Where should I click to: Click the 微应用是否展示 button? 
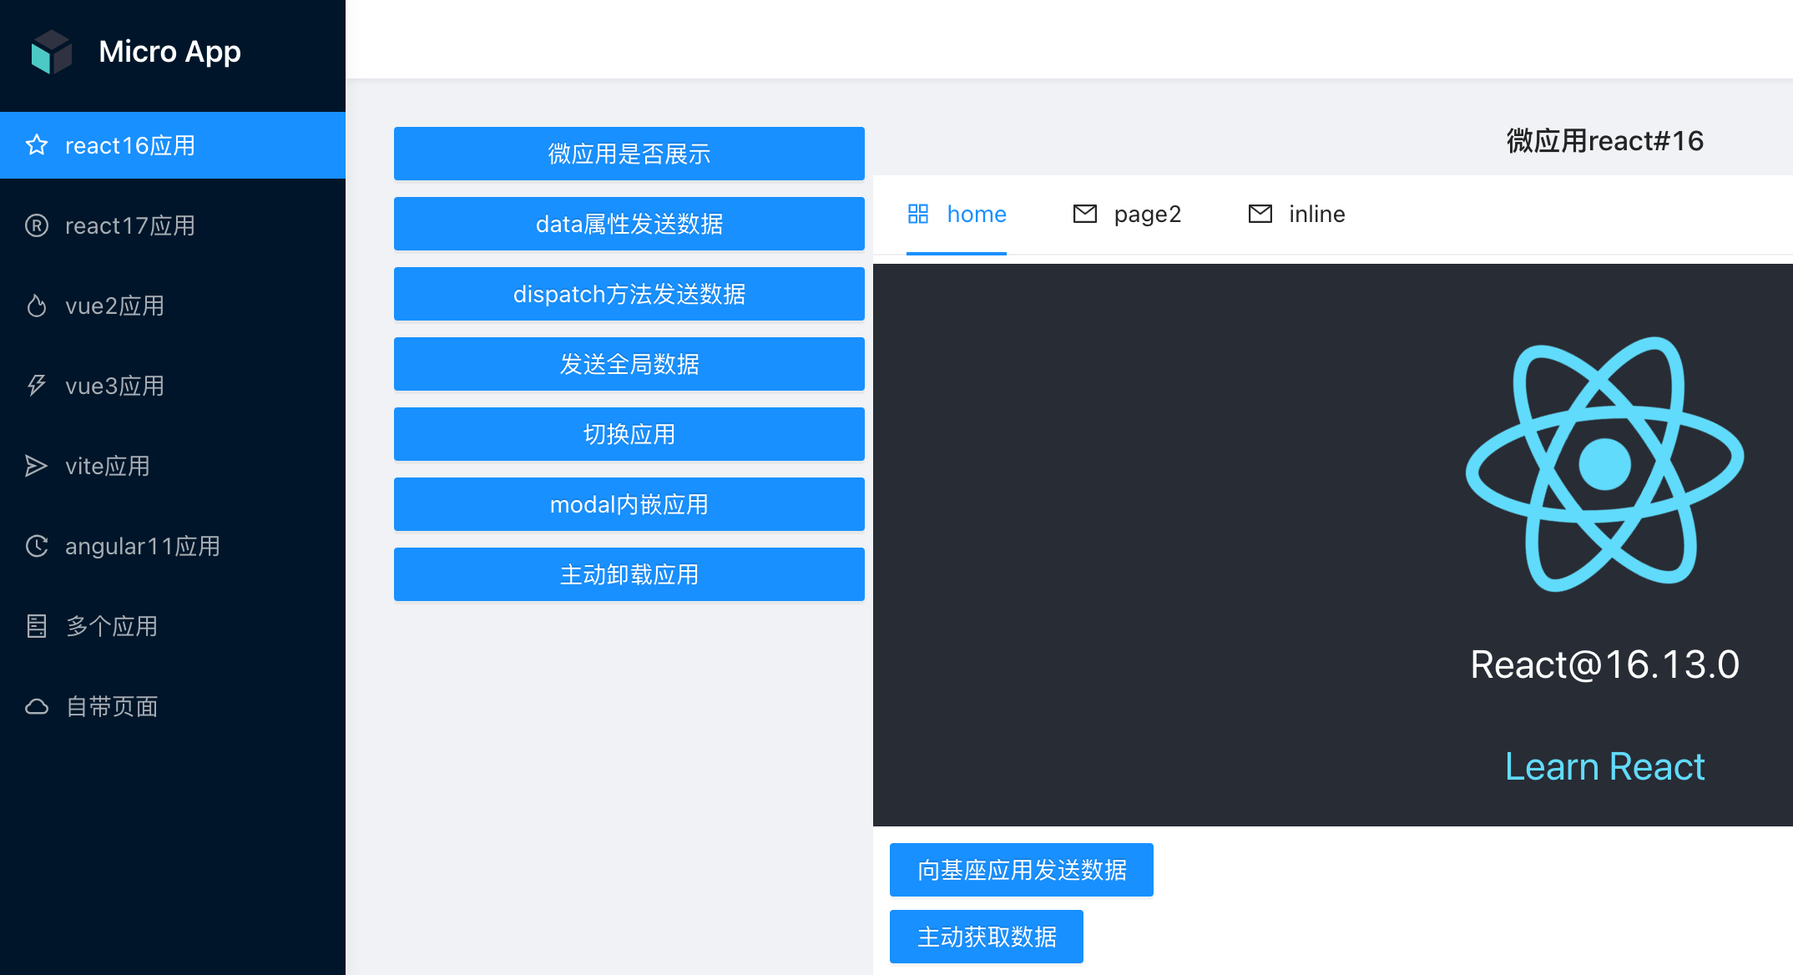629,154
